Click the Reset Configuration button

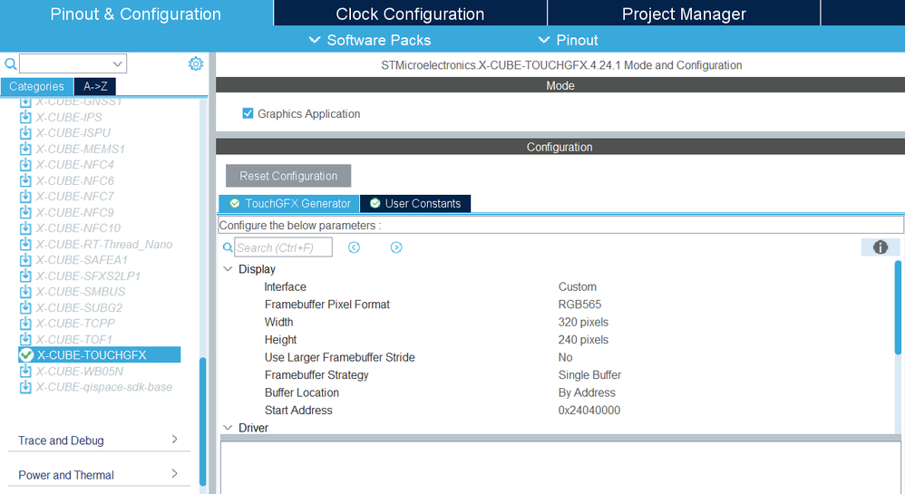pos(288,176)
